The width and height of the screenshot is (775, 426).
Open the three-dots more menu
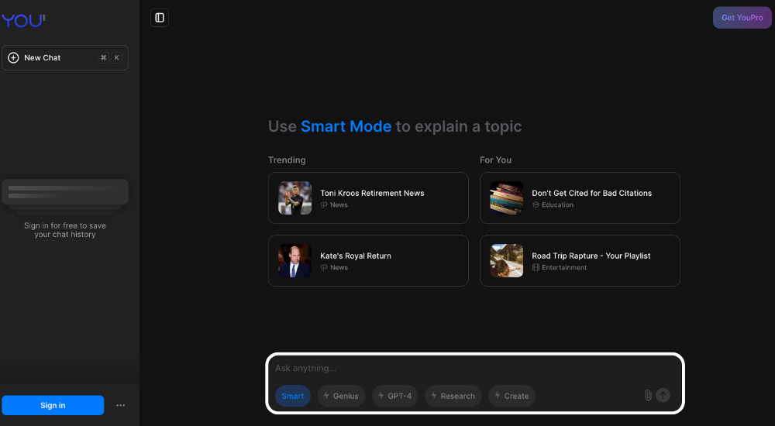coord(121,405)
